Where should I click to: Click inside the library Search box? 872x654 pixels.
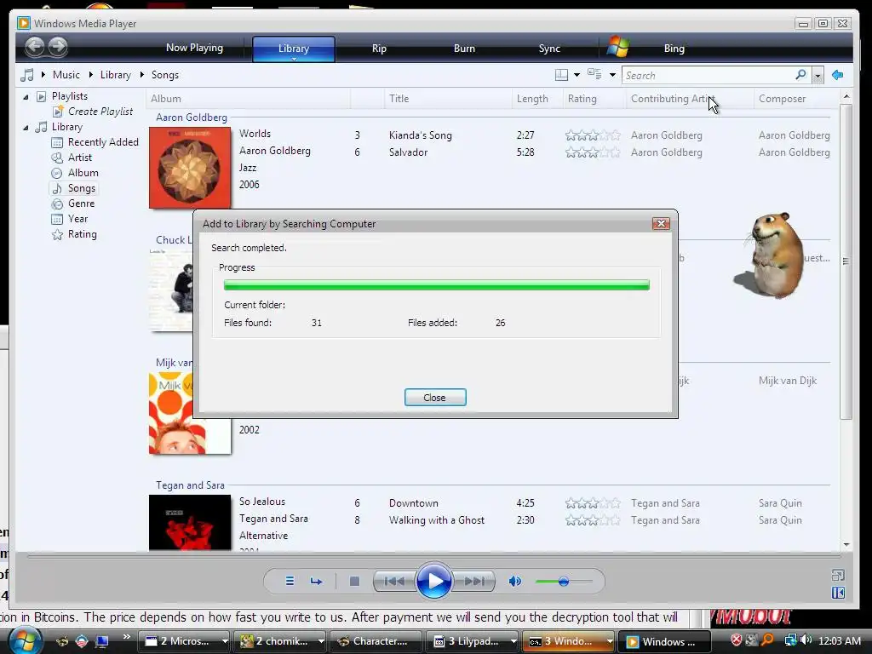pos(708,75)
